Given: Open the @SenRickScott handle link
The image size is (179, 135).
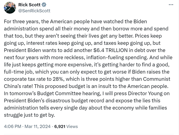Looking at the screenshot, I should tap(34, 11).
